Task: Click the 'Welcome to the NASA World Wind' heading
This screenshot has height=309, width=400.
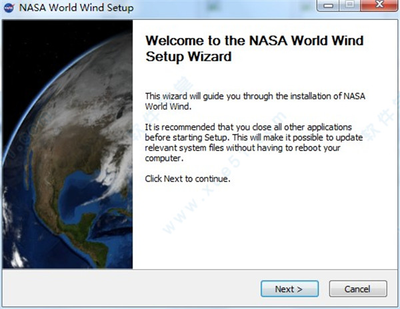Action: point(255,49)
